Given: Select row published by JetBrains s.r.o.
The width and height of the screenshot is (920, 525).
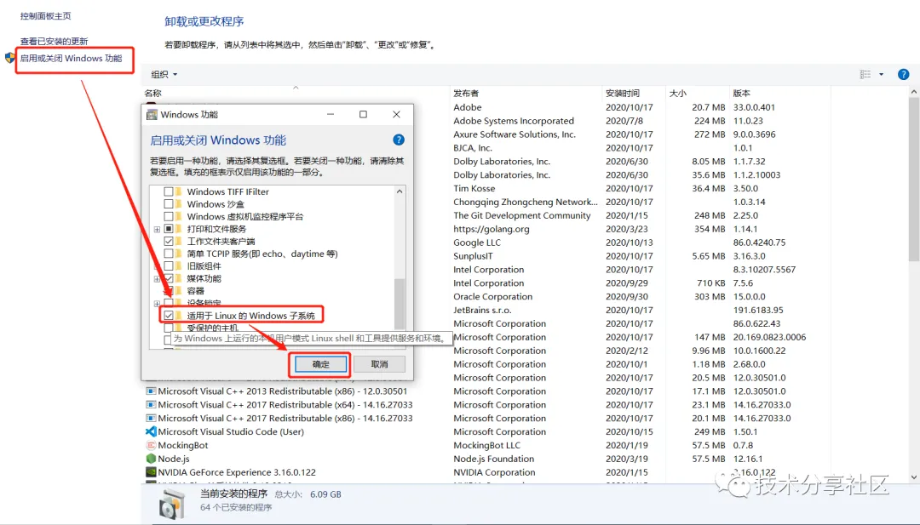Looking at the screenshot, I should coord(482,310).
